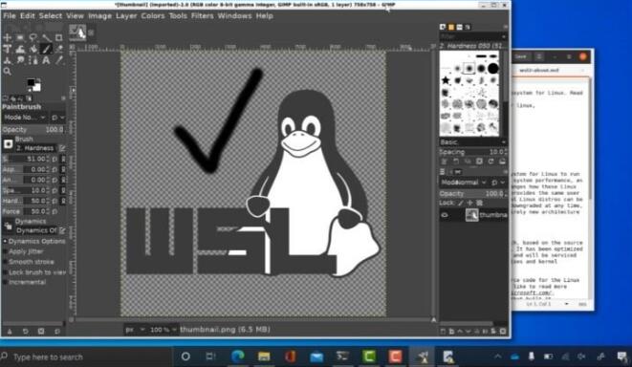Click Save button in text editor window
Screen dimensions: 632x367
point(521,56)
